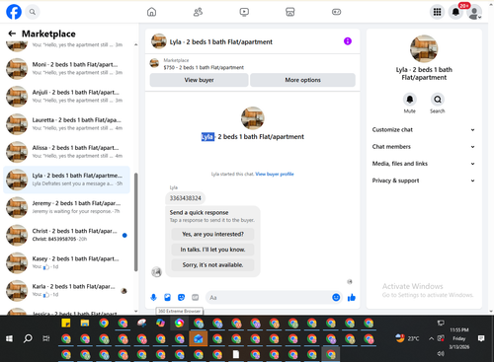Expand Privacy & support section

424,181
